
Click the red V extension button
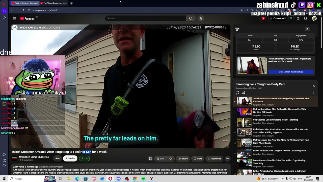(x=263, y=18)
